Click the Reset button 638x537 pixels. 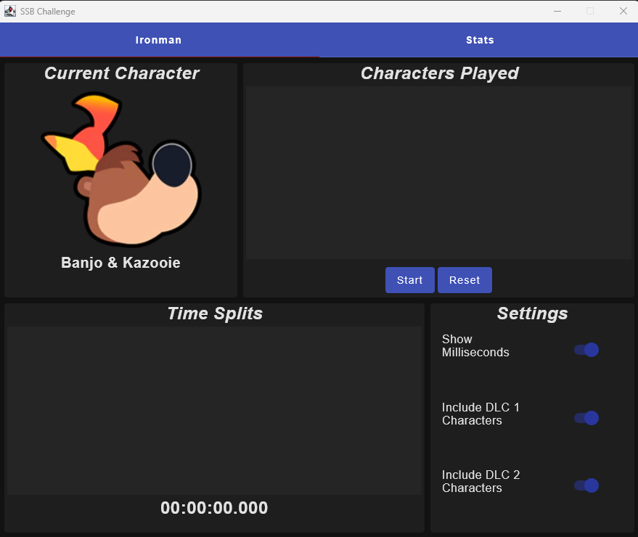pos(465,280)
